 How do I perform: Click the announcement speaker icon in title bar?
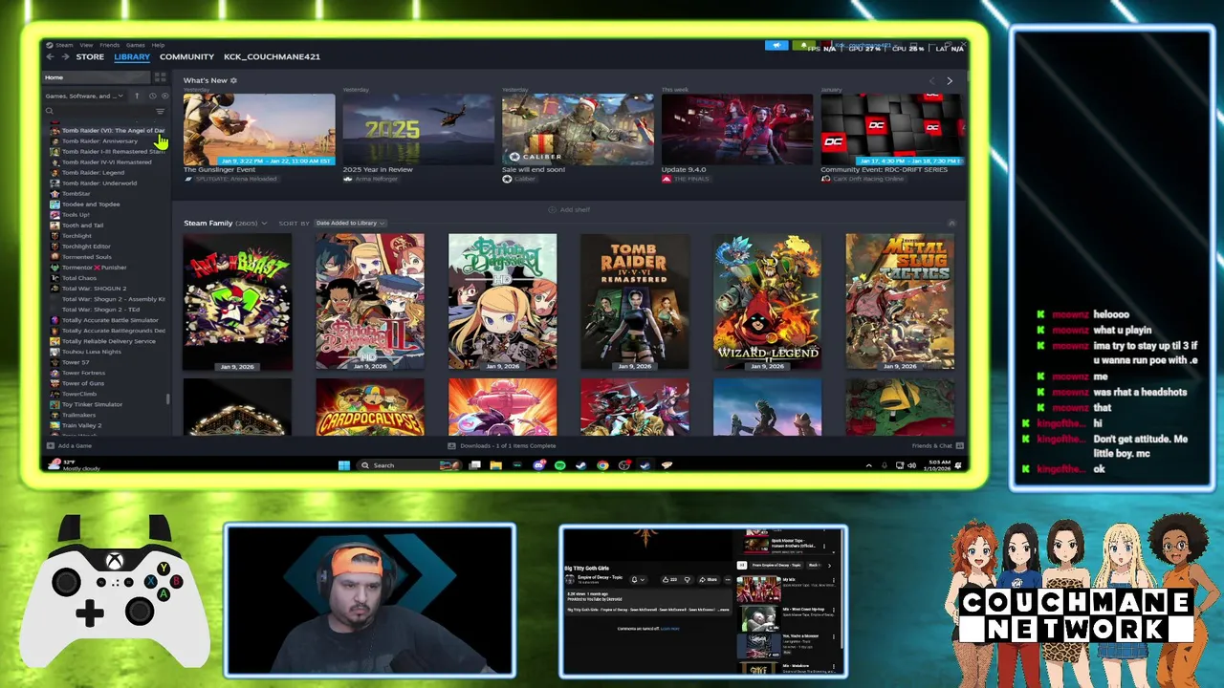click(777, 45)
